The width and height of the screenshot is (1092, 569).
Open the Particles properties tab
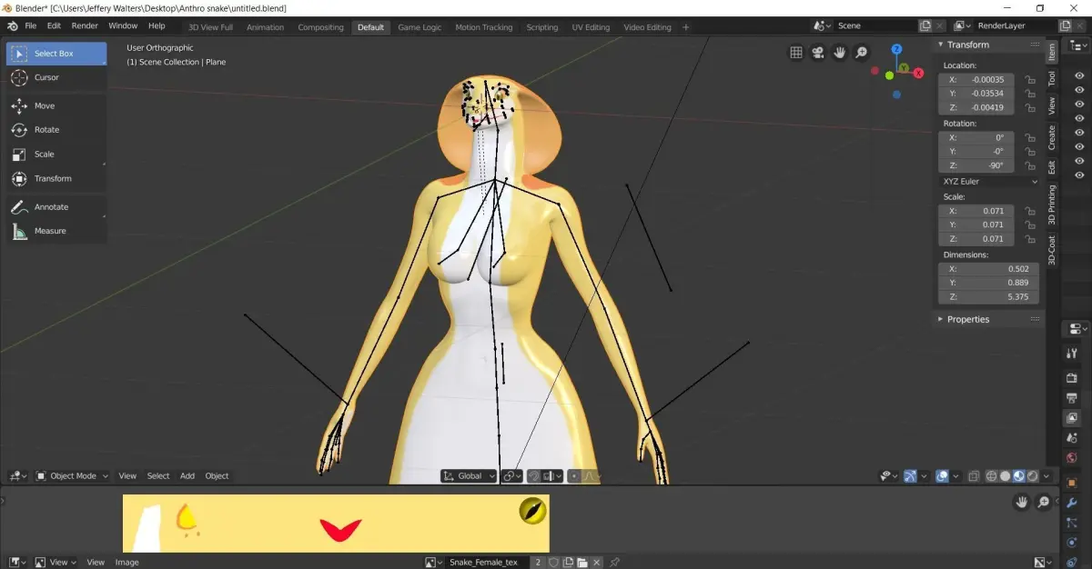pyautogui.click(x=1072, y=523)
